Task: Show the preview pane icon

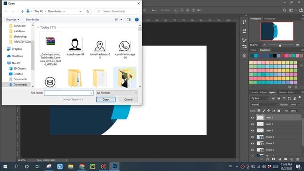Action: click(129, 19)
